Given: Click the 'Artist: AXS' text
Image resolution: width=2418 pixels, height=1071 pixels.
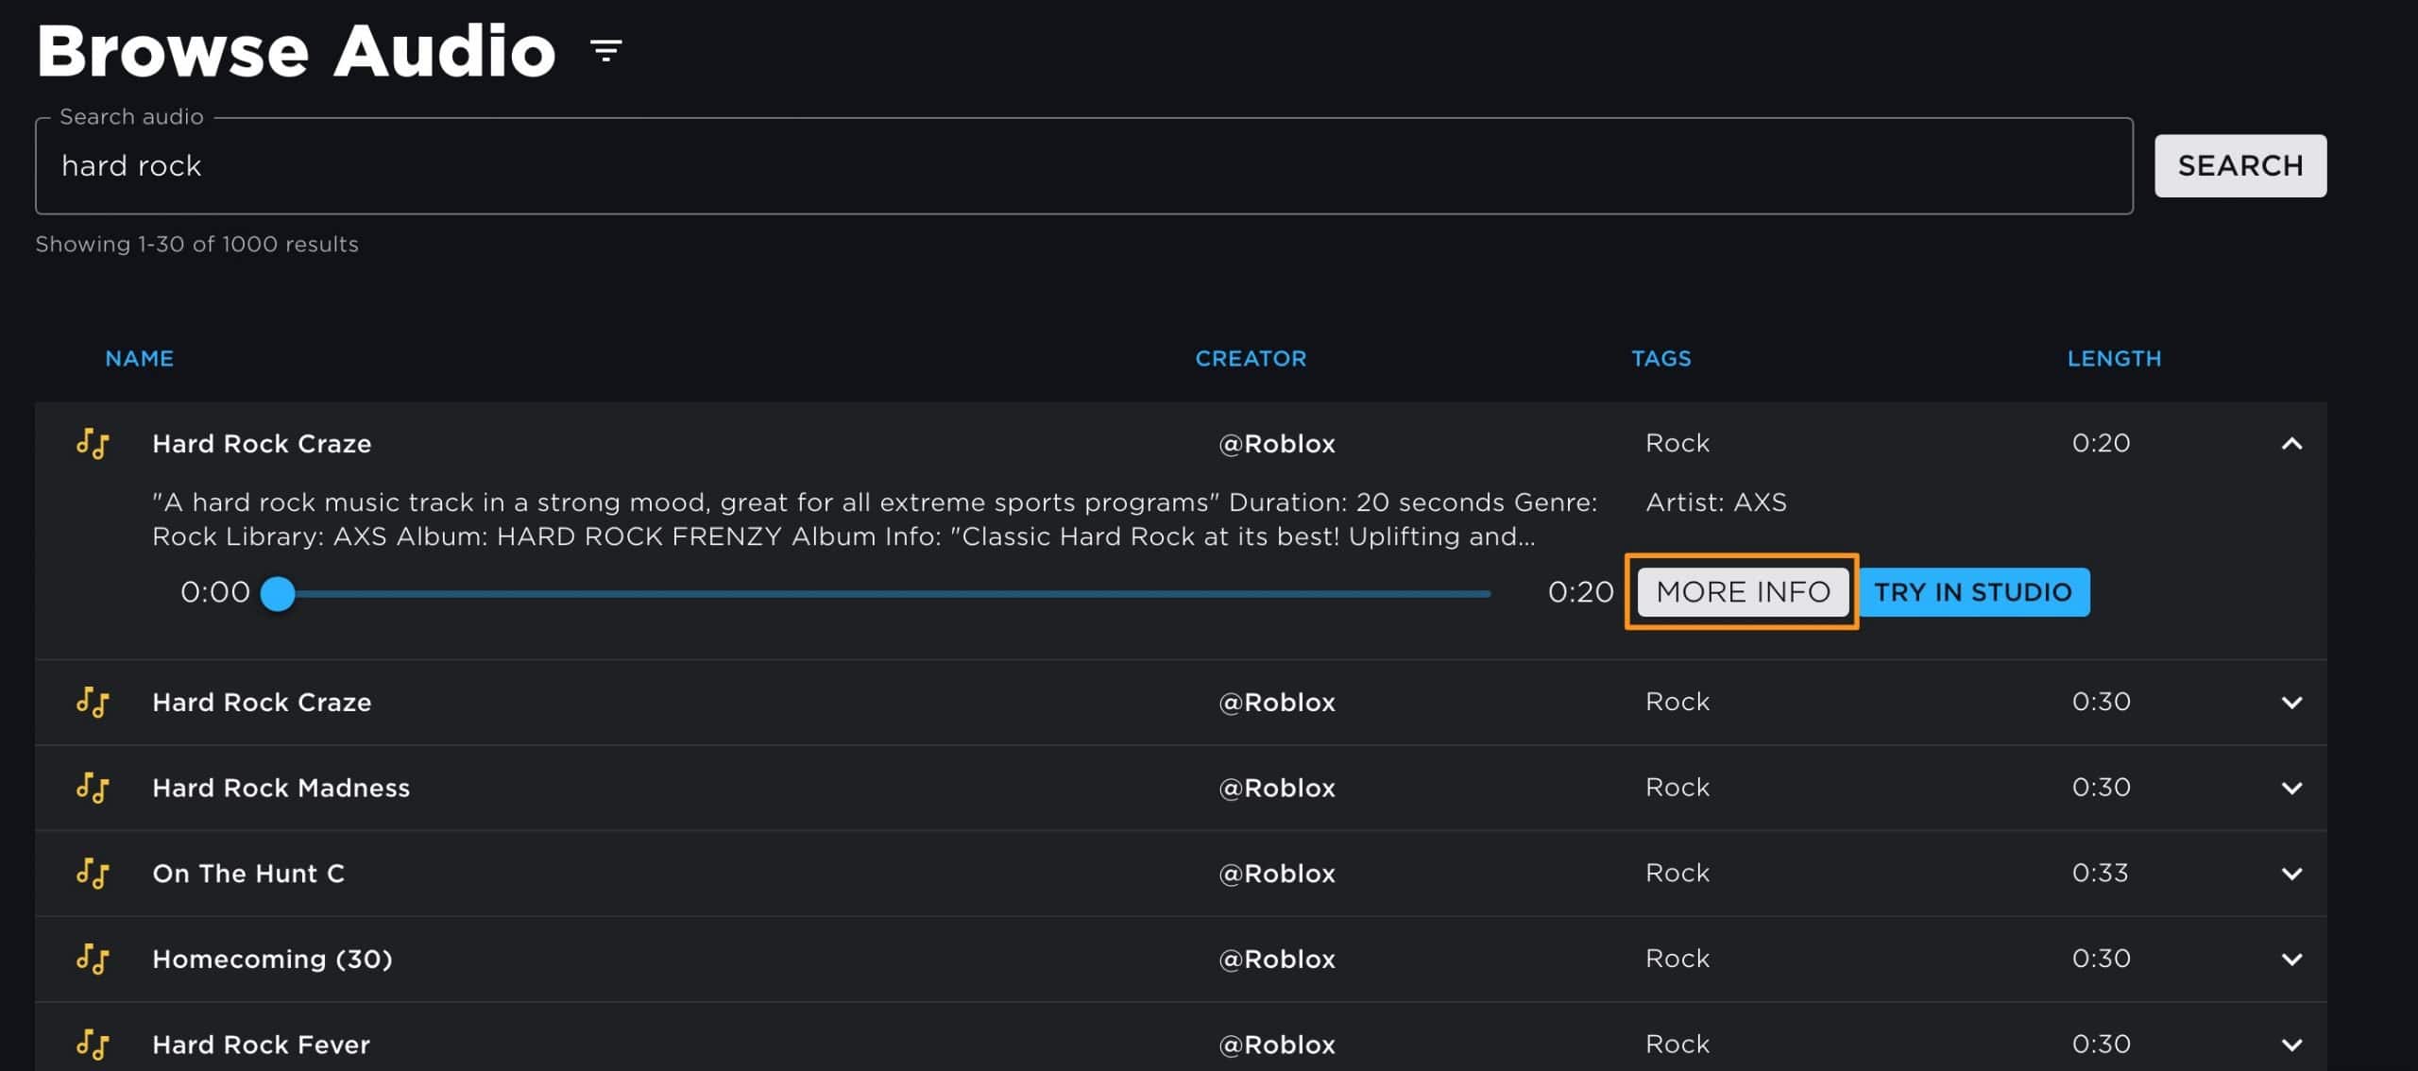Looking at the screenshot, I should pyautogui.click(x=1716, y=502).
